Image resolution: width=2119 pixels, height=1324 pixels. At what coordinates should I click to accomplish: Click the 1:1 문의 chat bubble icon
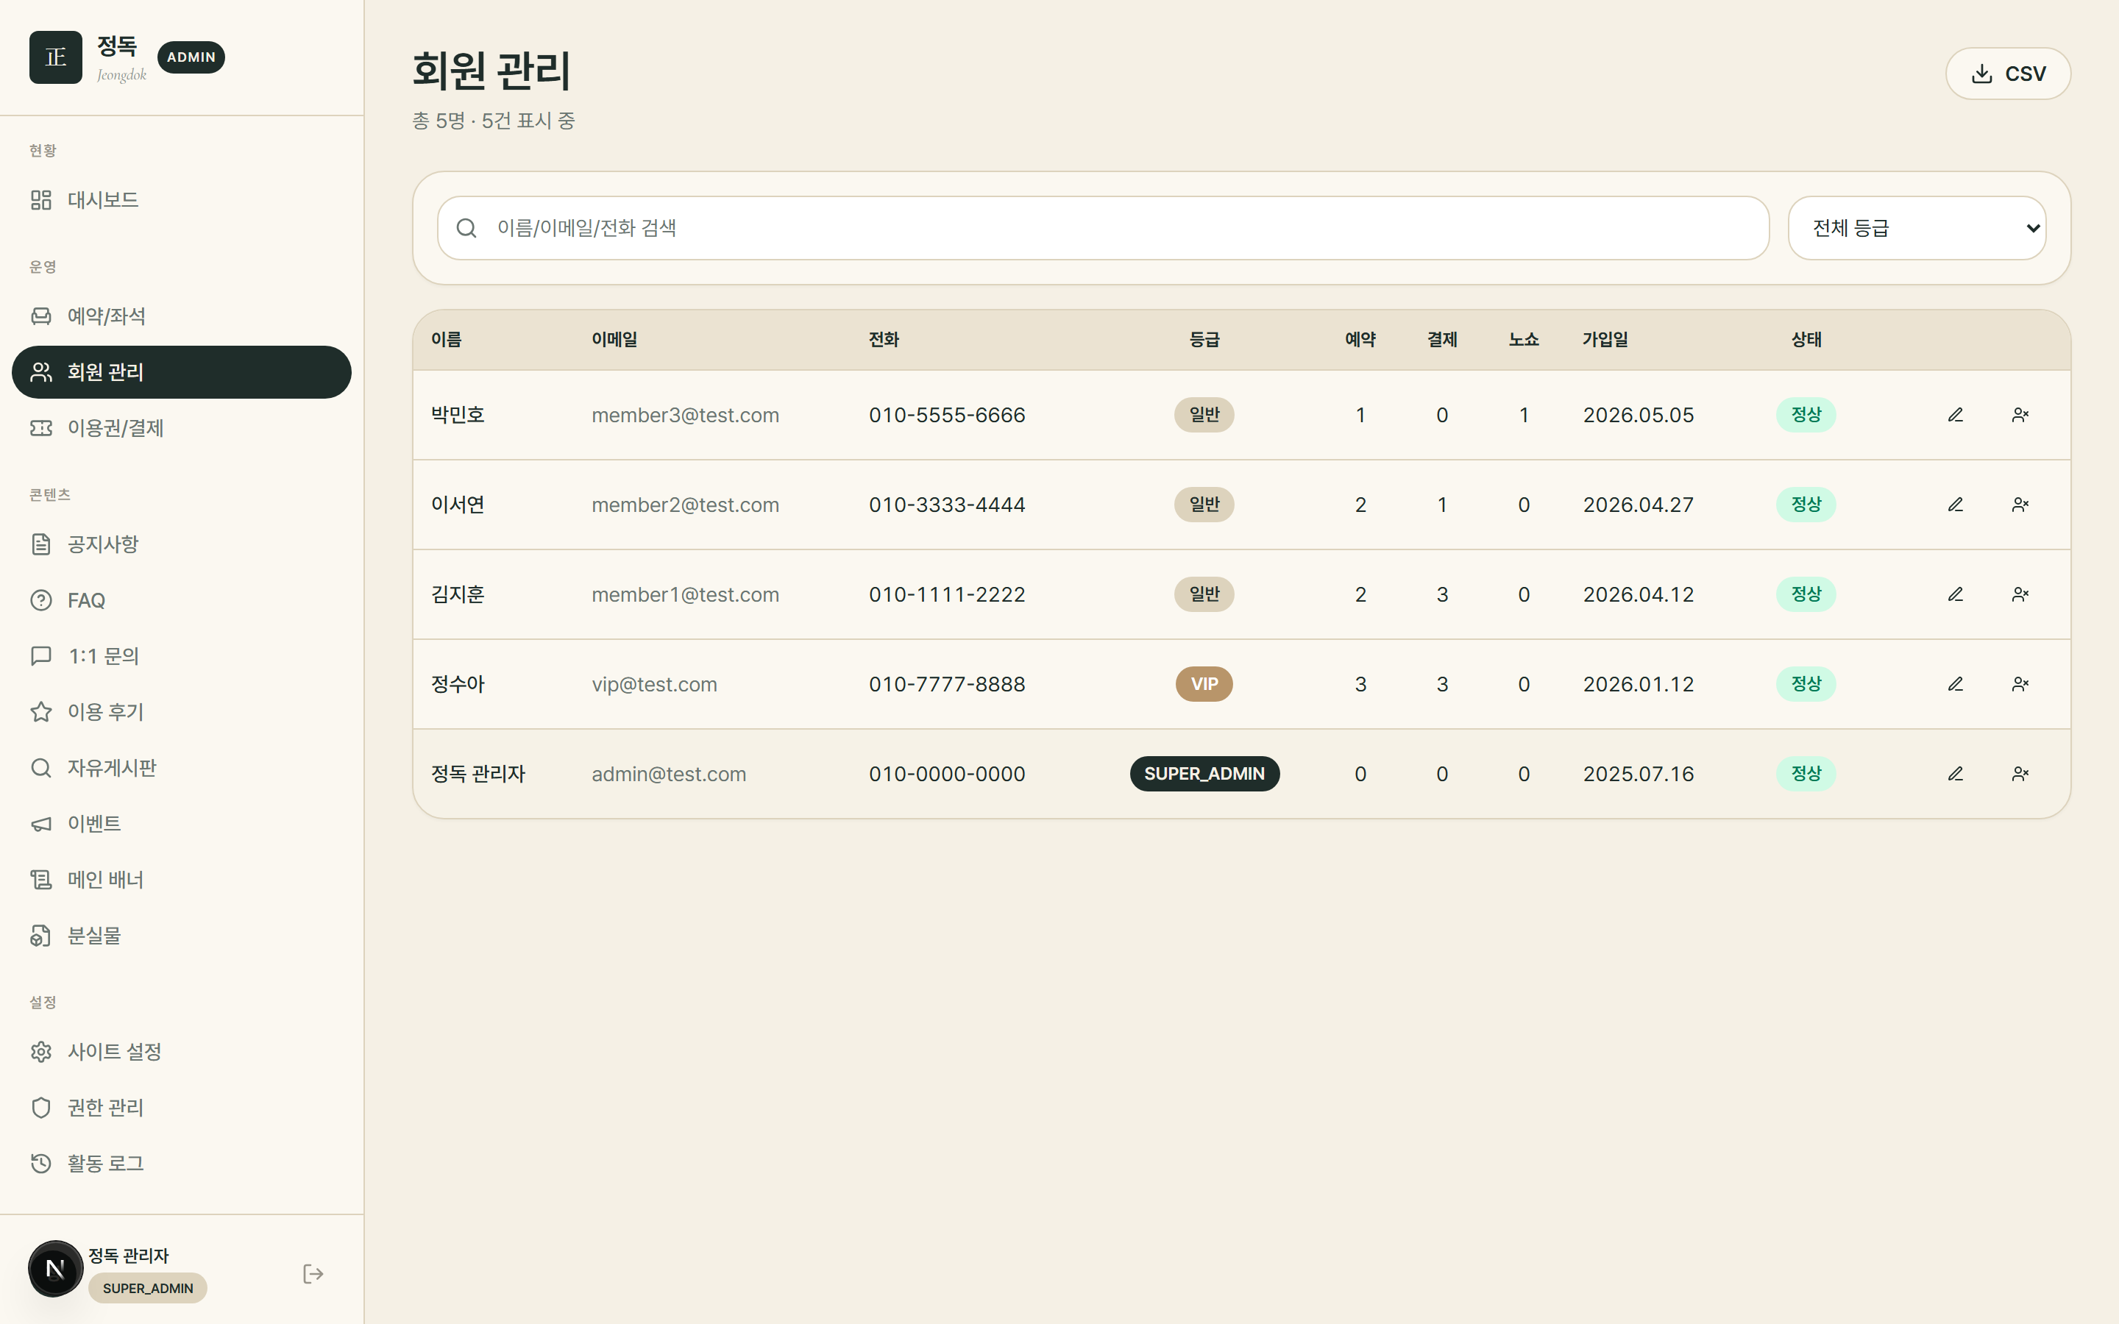pos(41,656)
